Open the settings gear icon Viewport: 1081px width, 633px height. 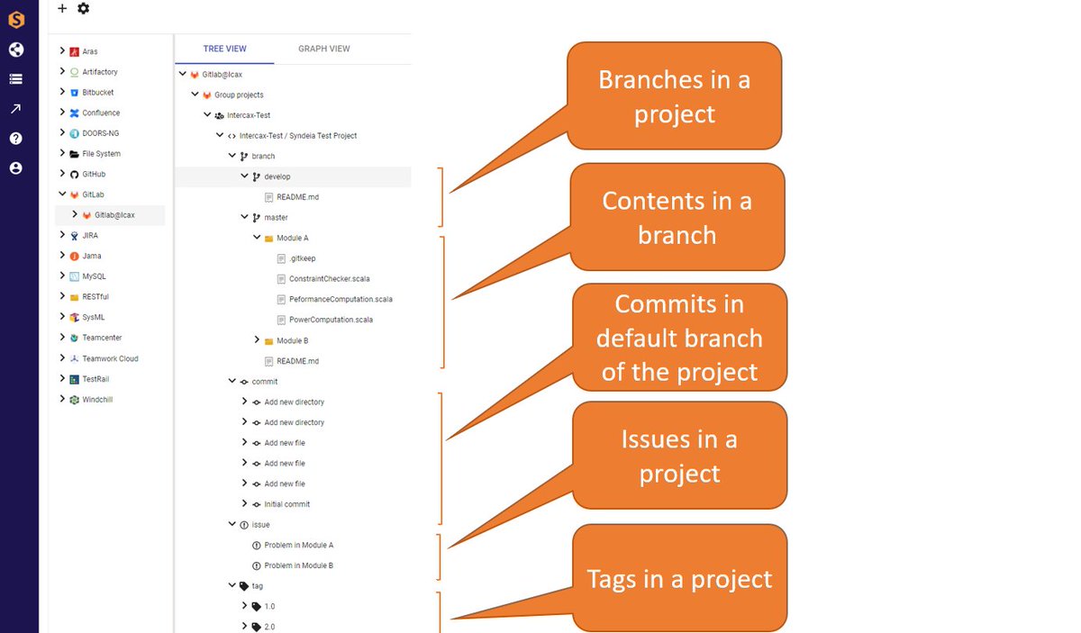(83, 8)
